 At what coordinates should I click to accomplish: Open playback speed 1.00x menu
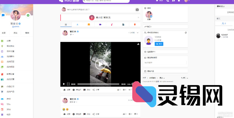[x=129, y=84]
